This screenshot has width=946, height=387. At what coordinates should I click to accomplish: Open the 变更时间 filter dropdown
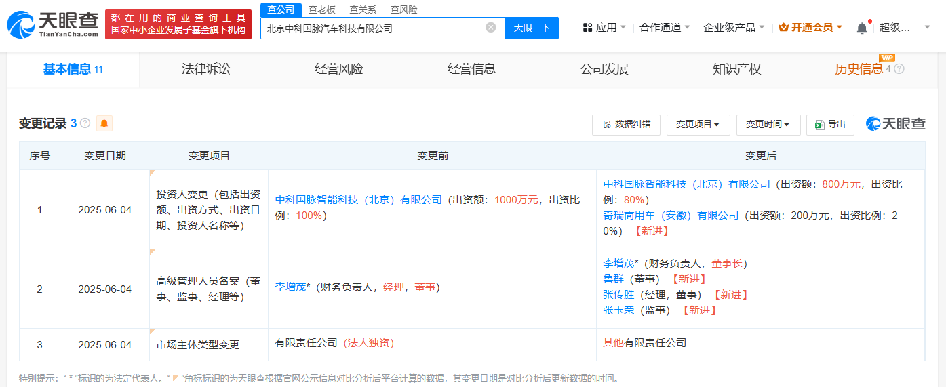click(768, 125)
